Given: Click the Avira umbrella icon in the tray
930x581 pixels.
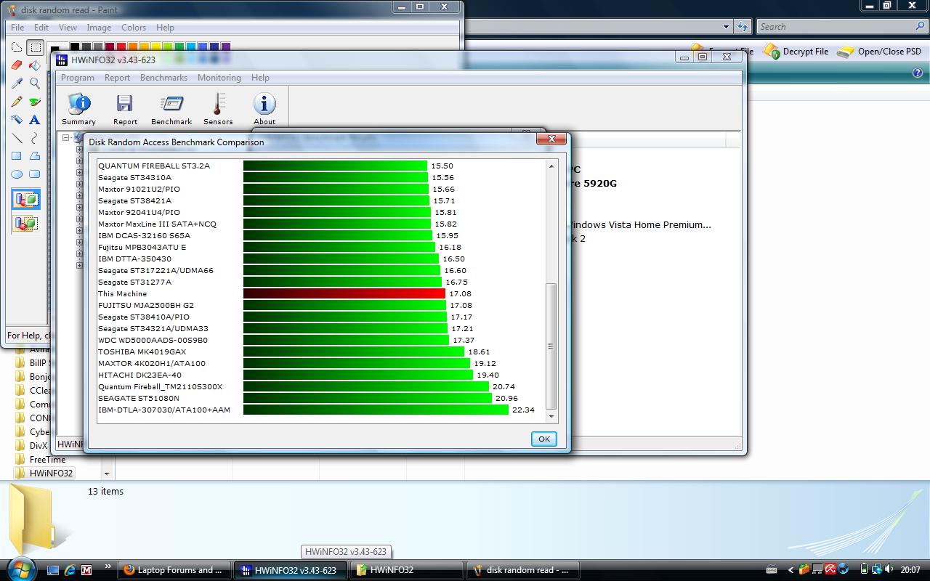Looking at the screenshot, I should point(830,569).
